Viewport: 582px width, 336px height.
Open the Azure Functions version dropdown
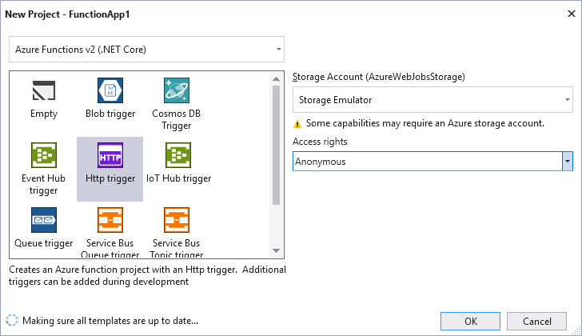coord(278,50)
